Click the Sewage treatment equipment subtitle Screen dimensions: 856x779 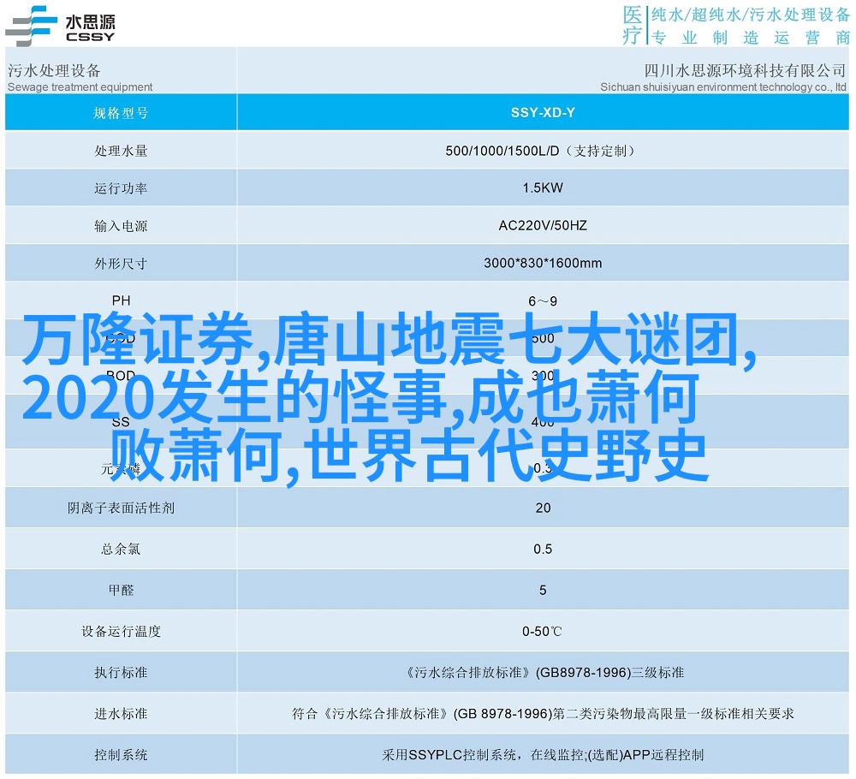(x=80, y=86)
